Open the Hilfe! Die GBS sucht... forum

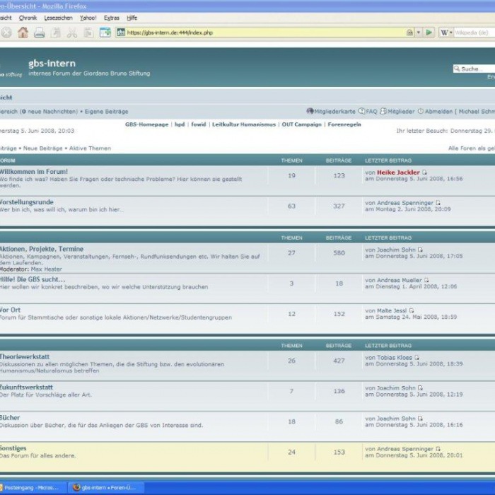point(33,279)
